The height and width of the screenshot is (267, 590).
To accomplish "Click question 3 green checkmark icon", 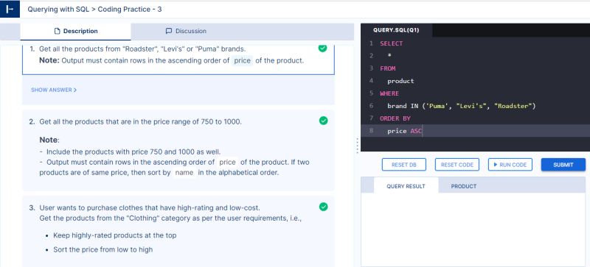I will tap(323, 207).
